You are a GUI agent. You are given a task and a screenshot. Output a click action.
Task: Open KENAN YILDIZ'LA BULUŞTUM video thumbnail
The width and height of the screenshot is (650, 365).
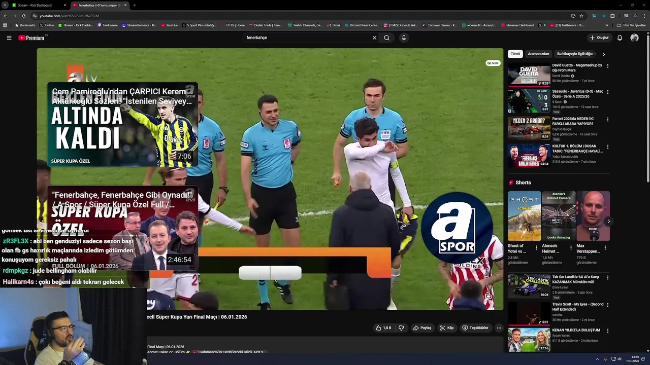tap(529, 340)
